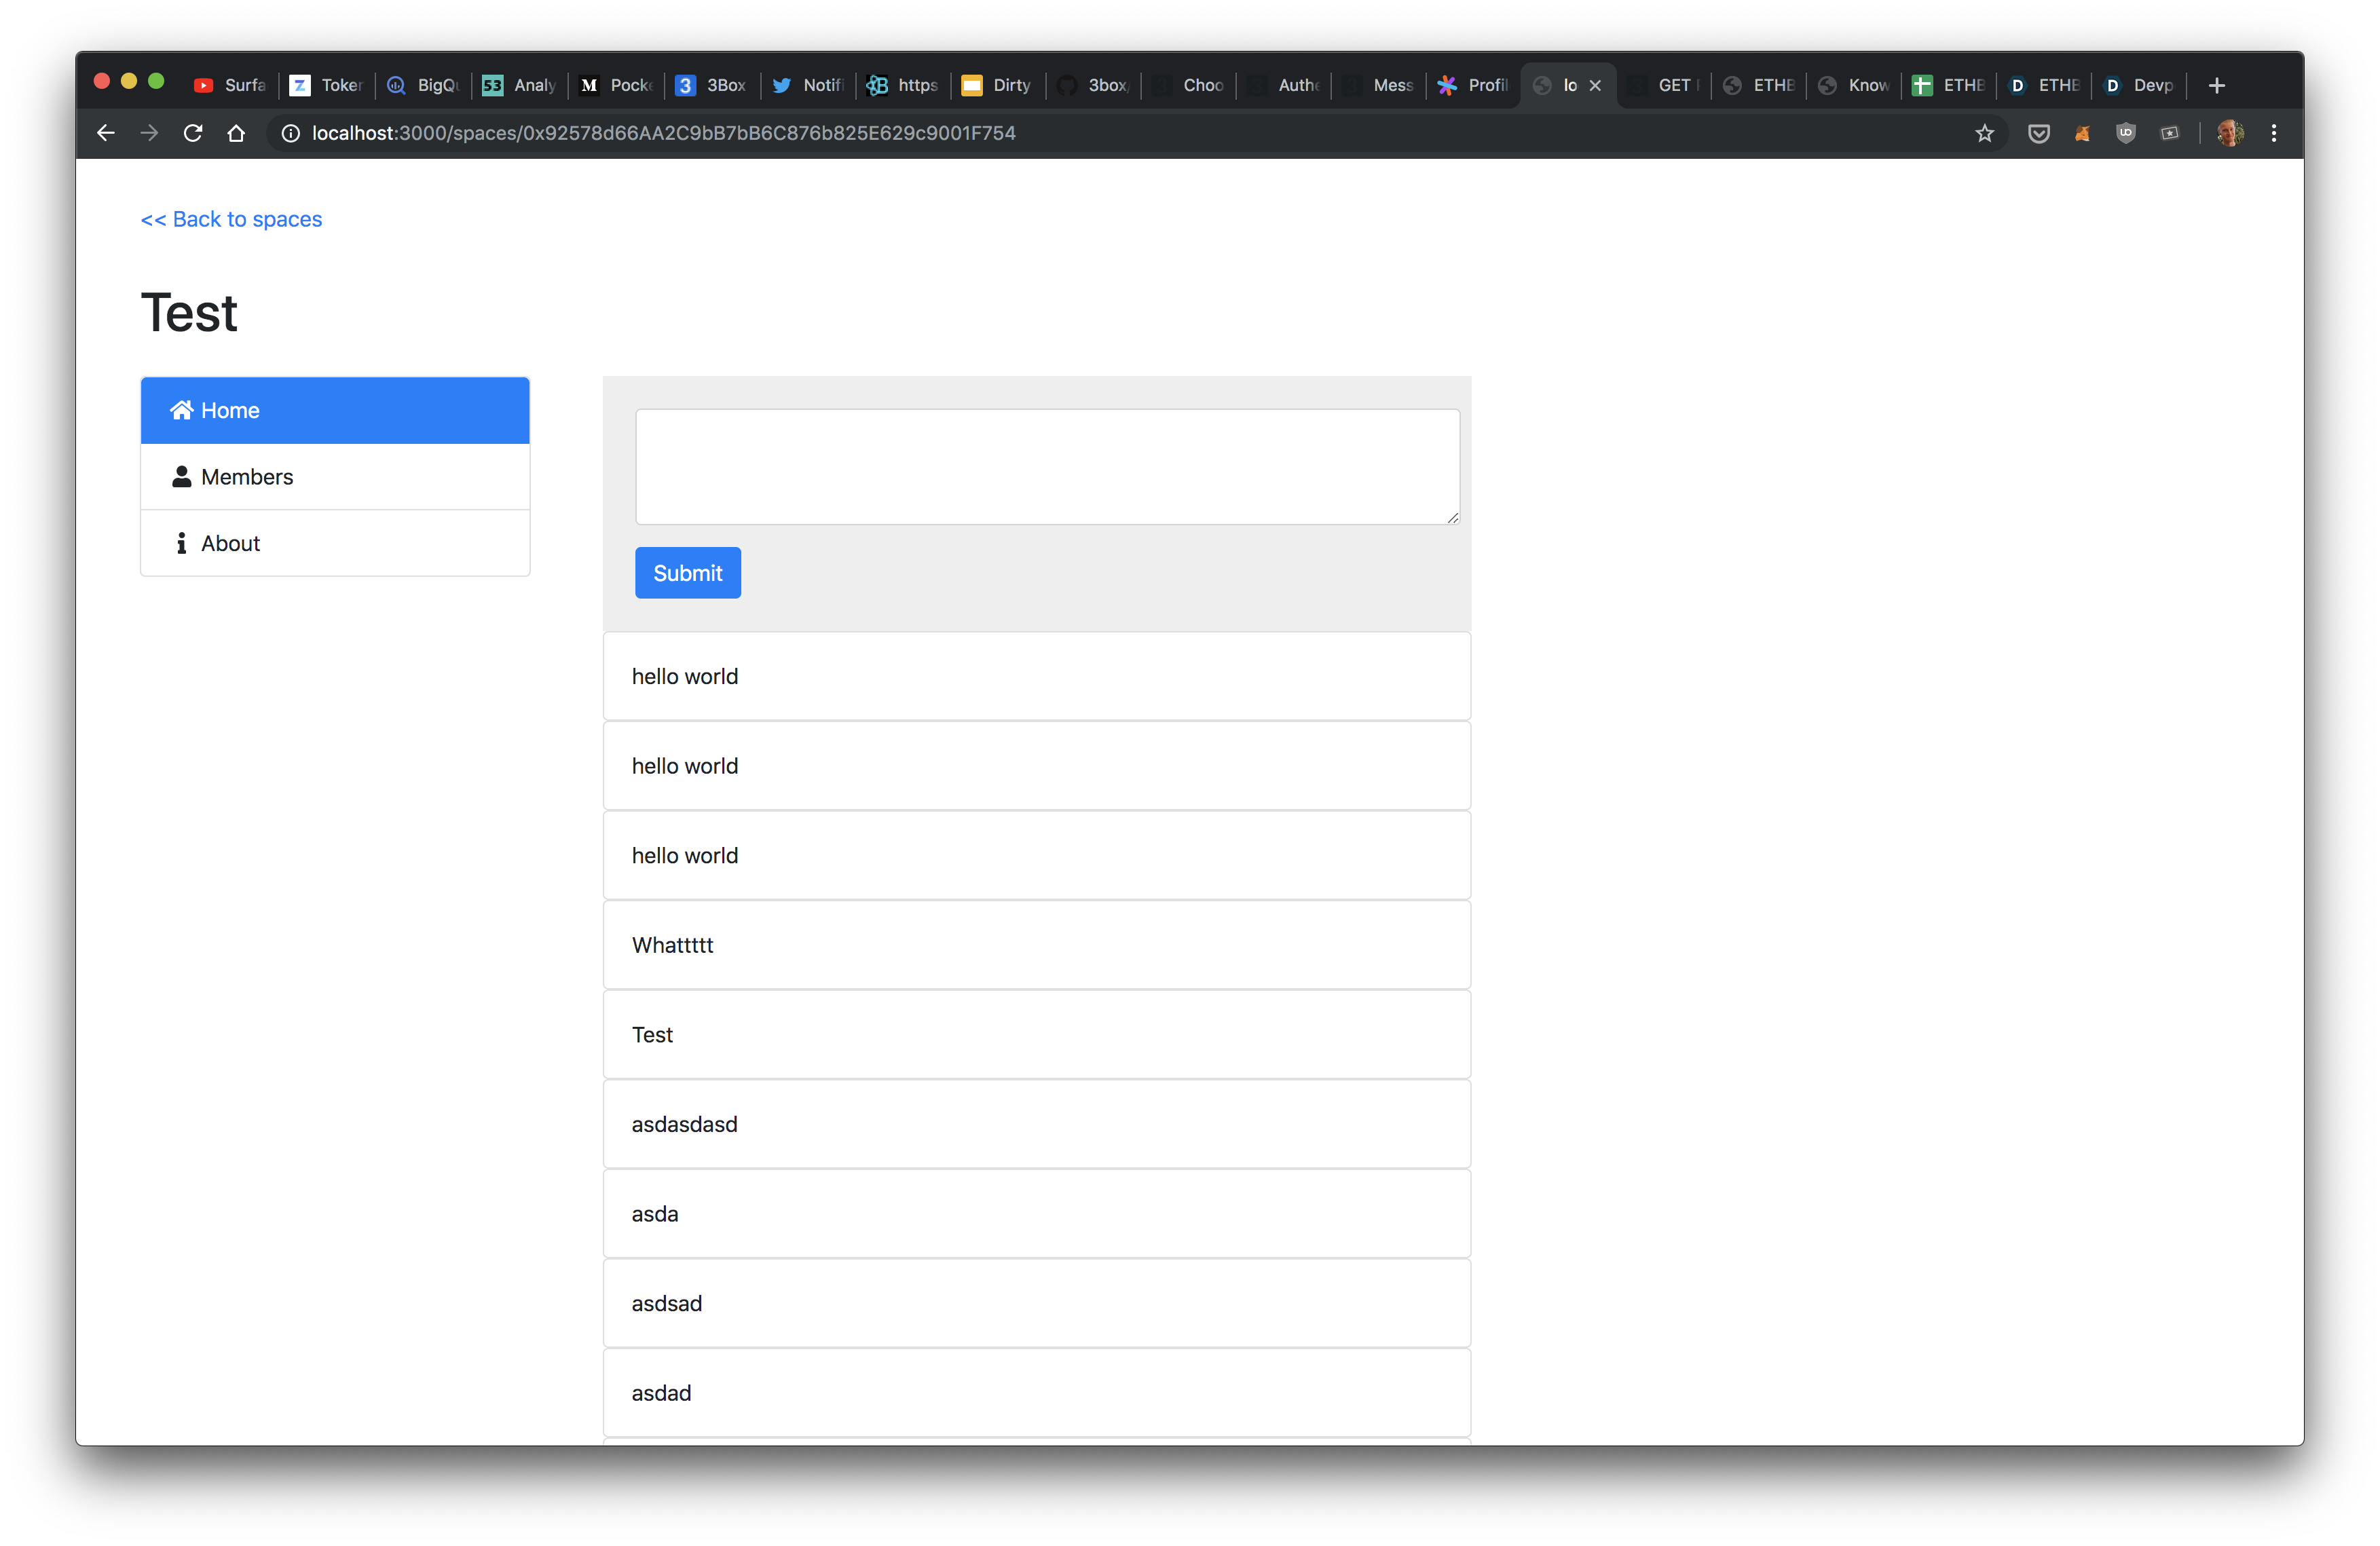Screen dimensions: 2380x1546
Task: Open Members in the sidebar
Action: pos(335,477)
